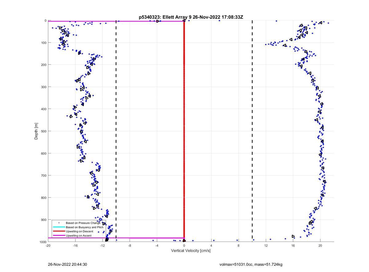The width and height of the screenshot is (369, 272).
Task: Select the 'Vertical Velocity [cm/s]' x-axis label
Action: point(191,251)
